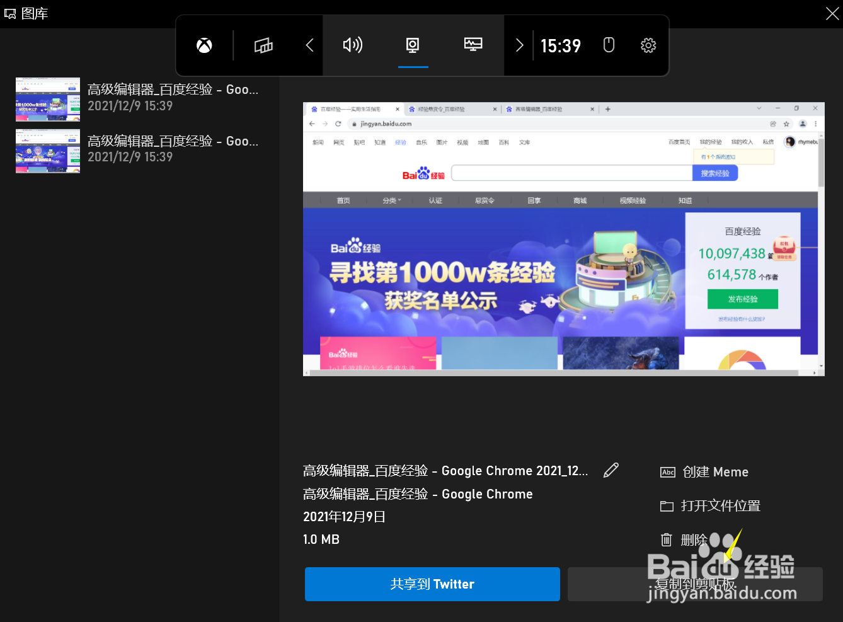Click the Xbox logo icon
The image size is (843, 622).
point(204,45)
